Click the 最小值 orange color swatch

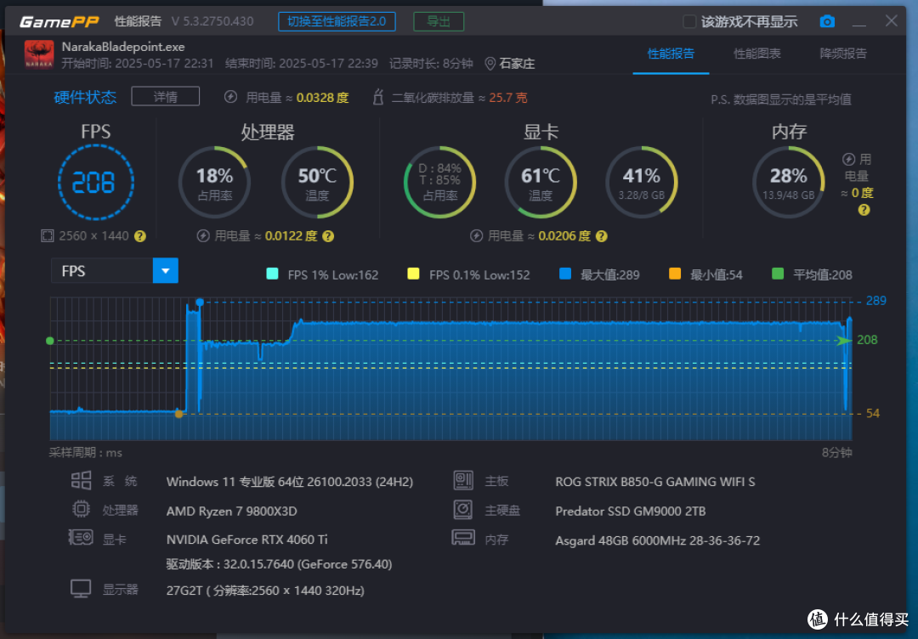click(x=675, y=274)
